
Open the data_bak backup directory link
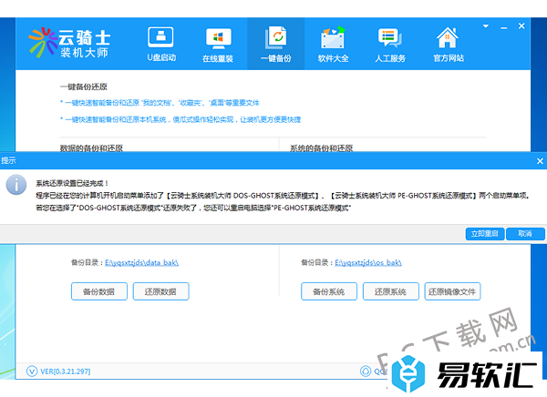pyautogui.click(x=141, y=262)
